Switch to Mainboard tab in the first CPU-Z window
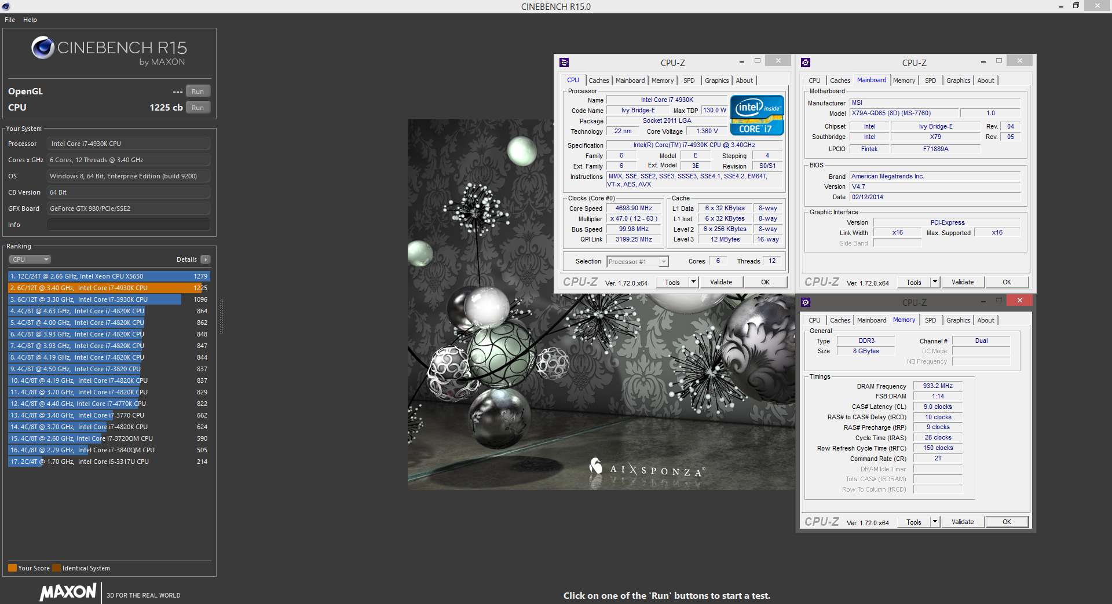The image size is (1112, 604). tap(630, 80)
